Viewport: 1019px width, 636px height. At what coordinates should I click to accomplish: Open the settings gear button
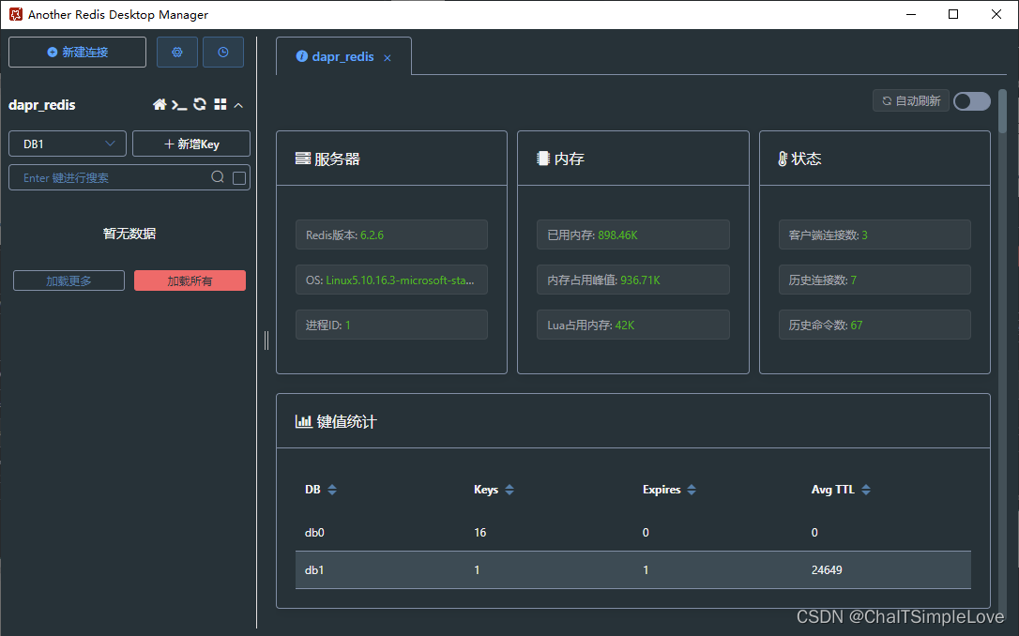(176, 52)
